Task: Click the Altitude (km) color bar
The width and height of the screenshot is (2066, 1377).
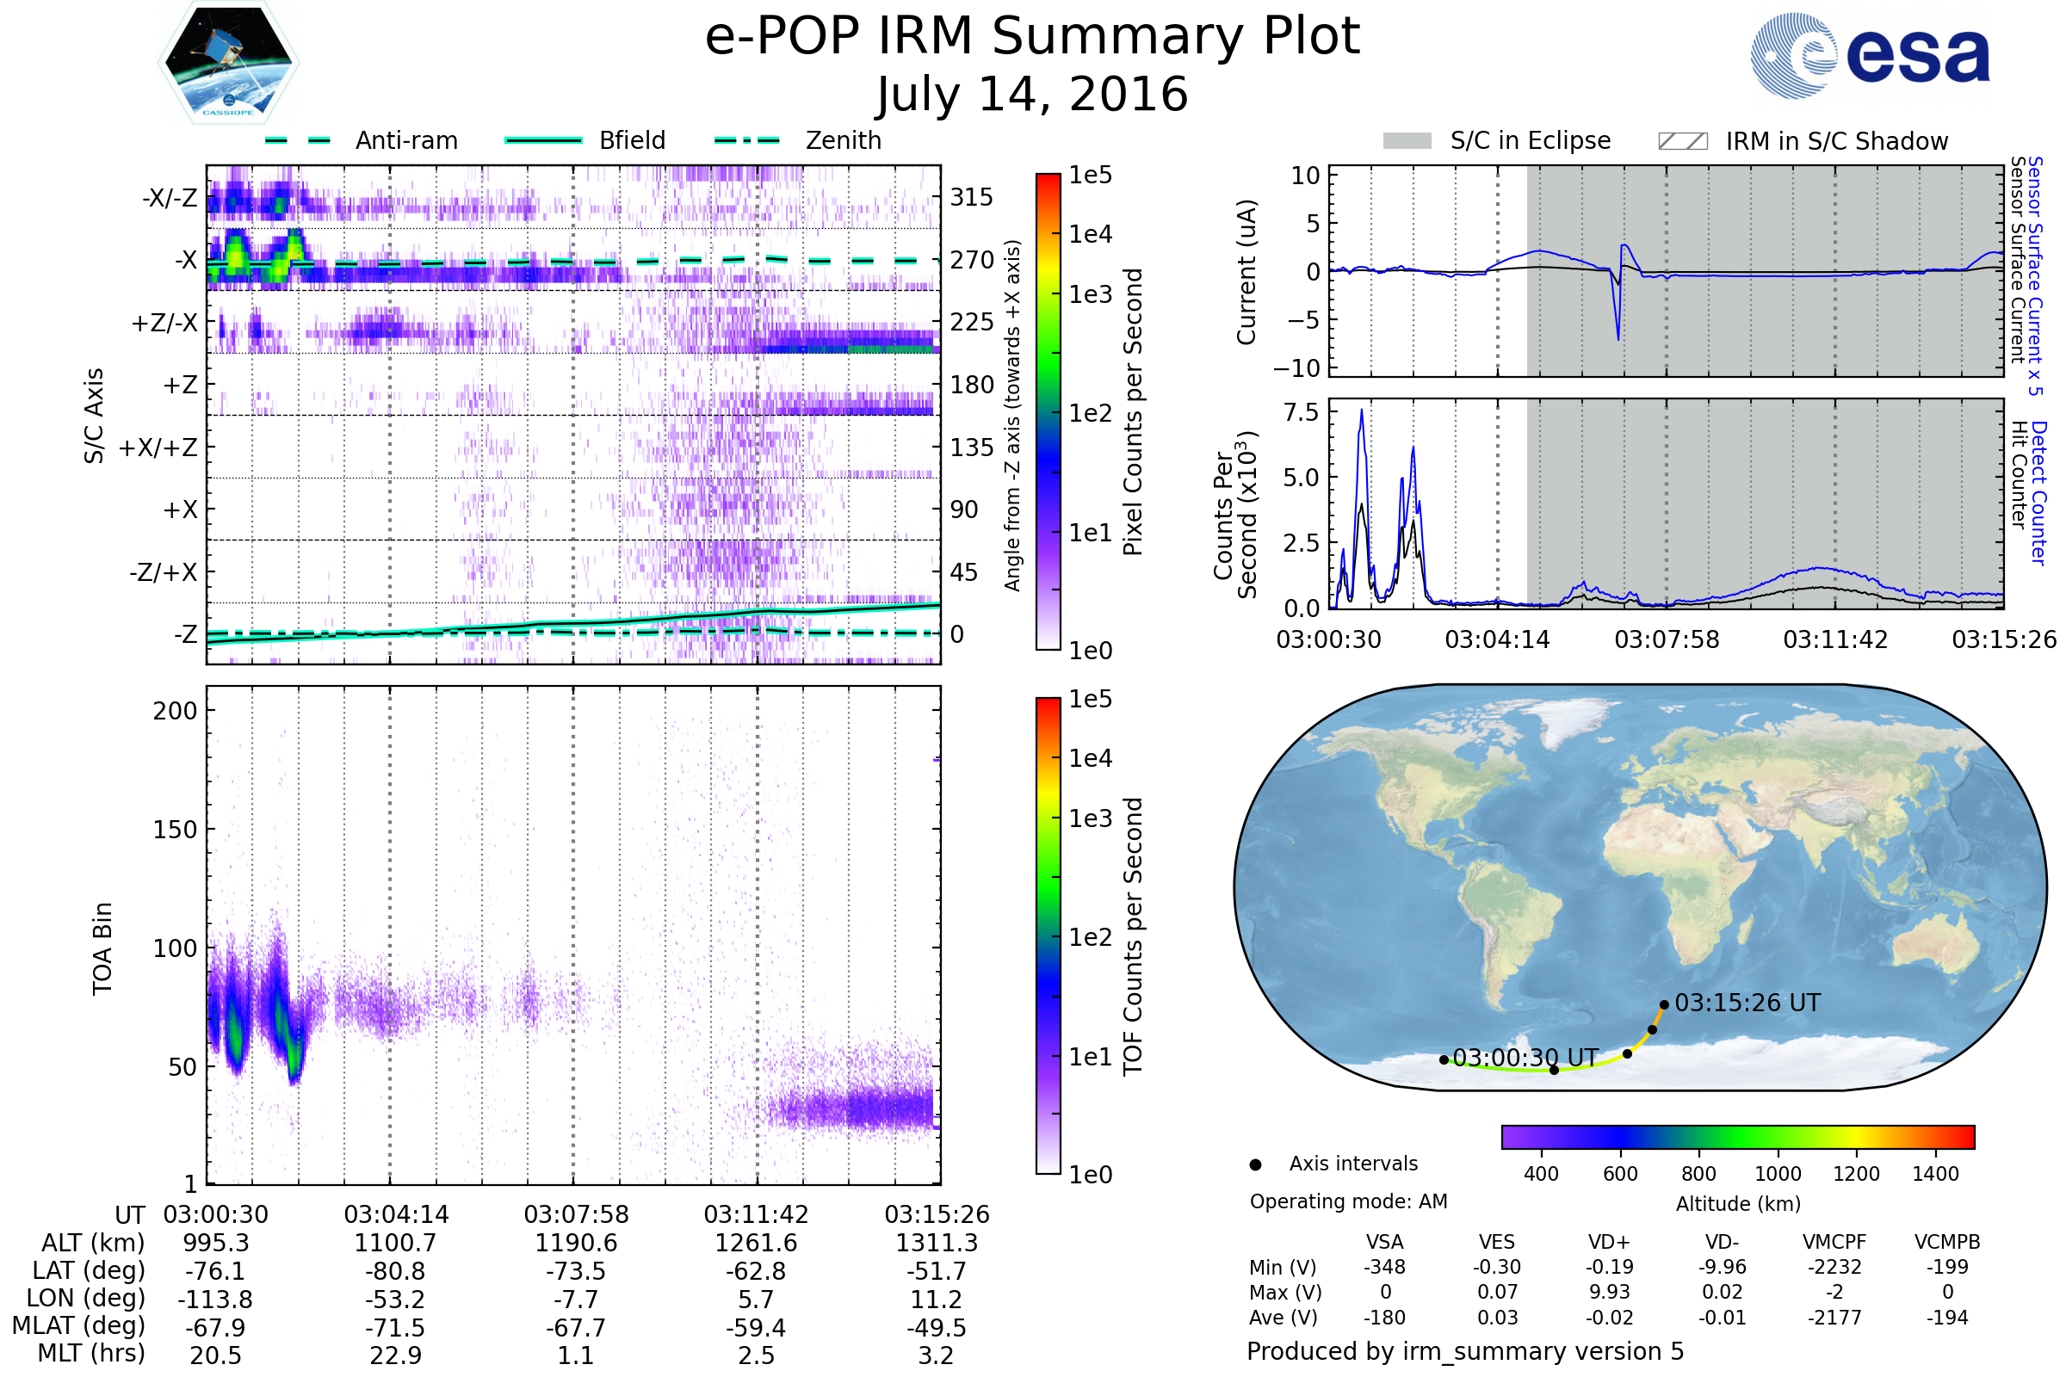Action: pyautogui.click(x=1738, y=1137)
